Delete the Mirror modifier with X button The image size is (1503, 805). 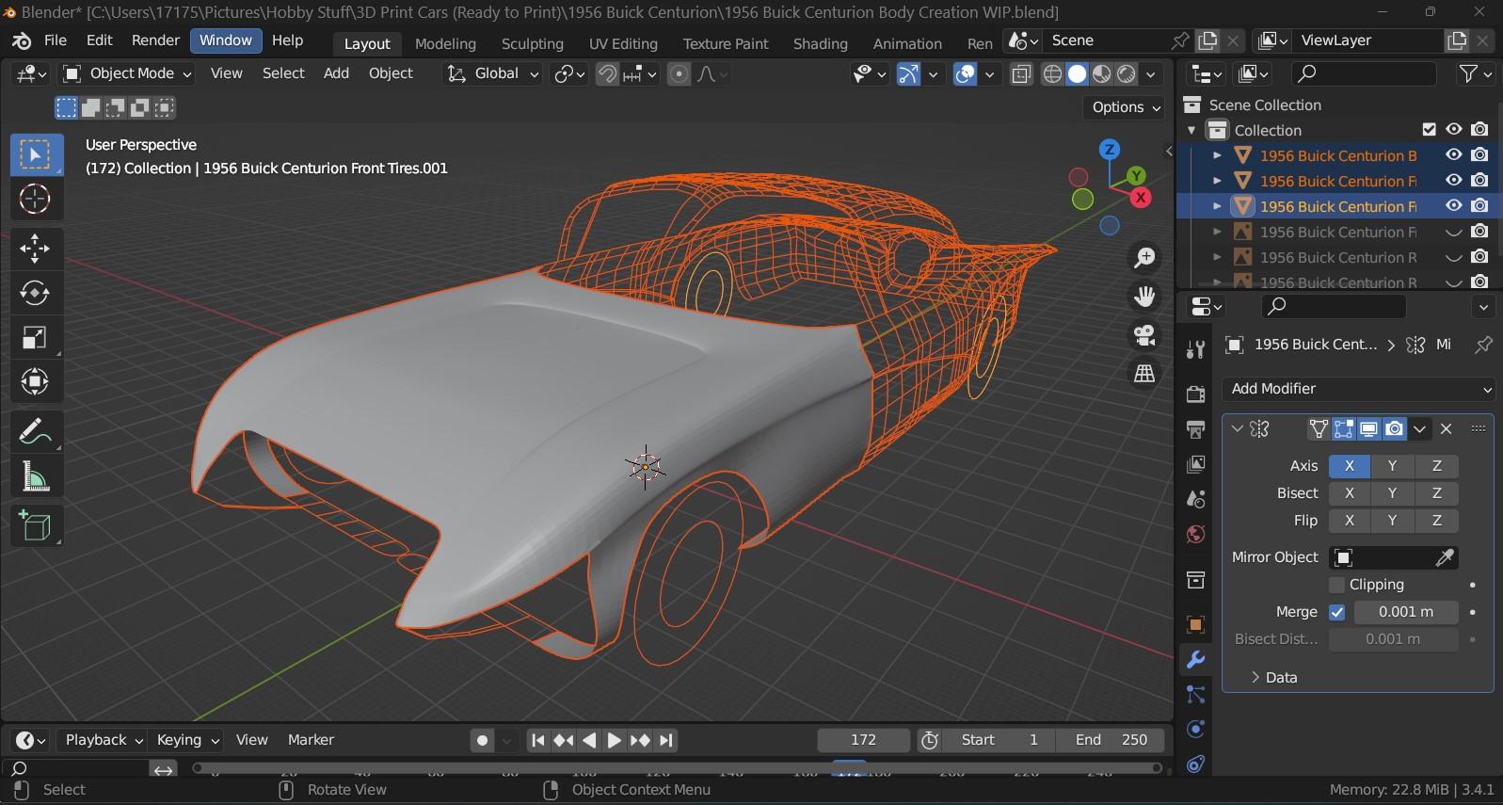click(1447, 429)
